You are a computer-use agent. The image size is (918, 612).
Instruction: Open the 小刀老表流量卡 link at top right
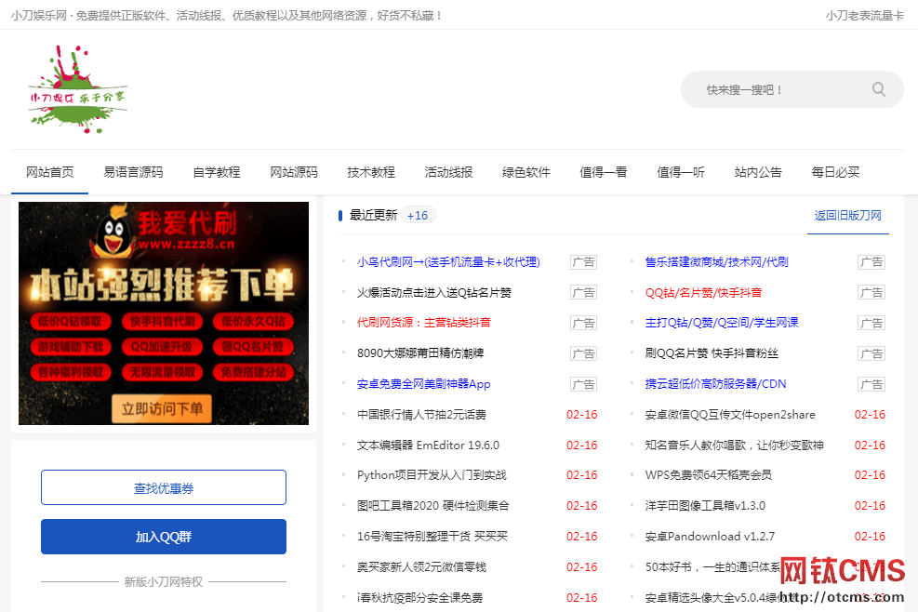tap(863, 15)
